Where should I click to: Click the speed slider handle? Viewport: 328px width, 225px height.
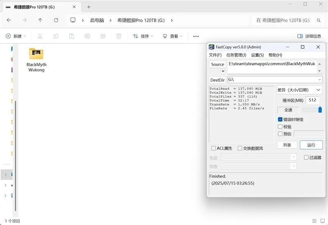point(320,109)
